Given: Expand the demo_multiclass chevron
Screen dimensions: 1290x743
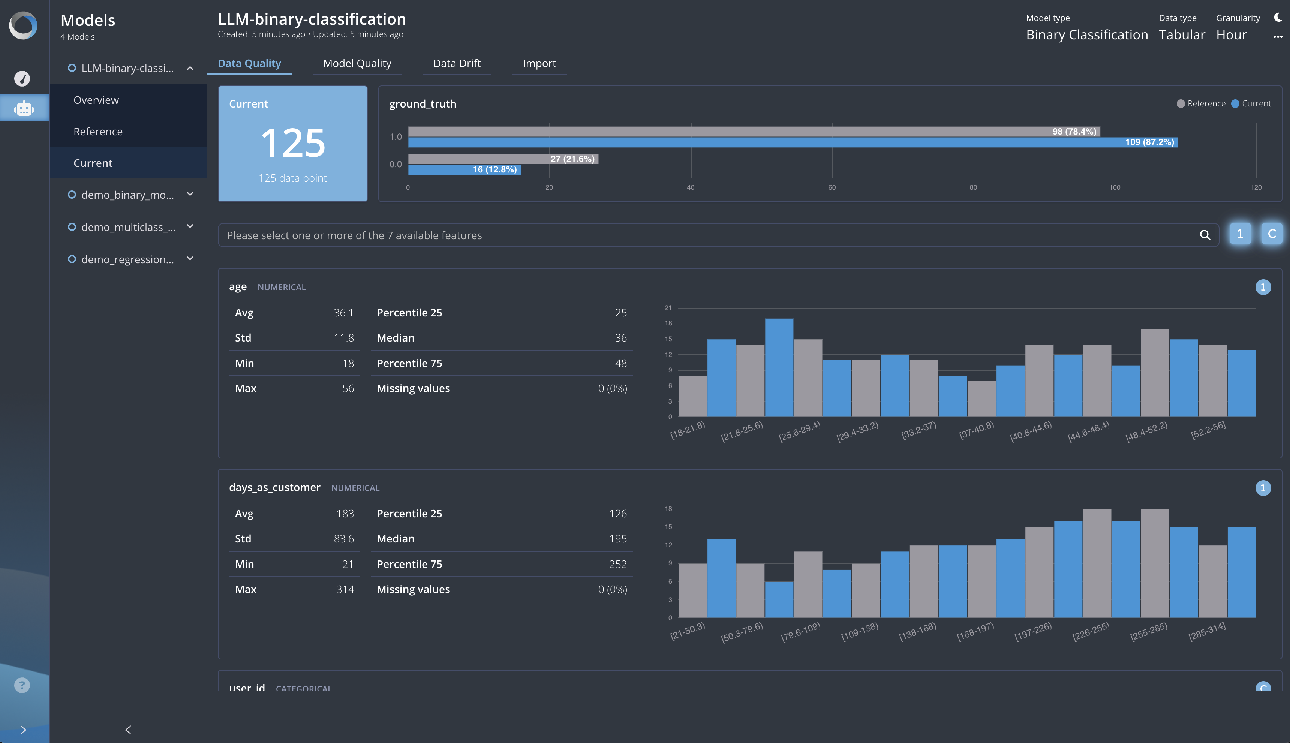Looking at the screenshot, I should click(190, 226).
